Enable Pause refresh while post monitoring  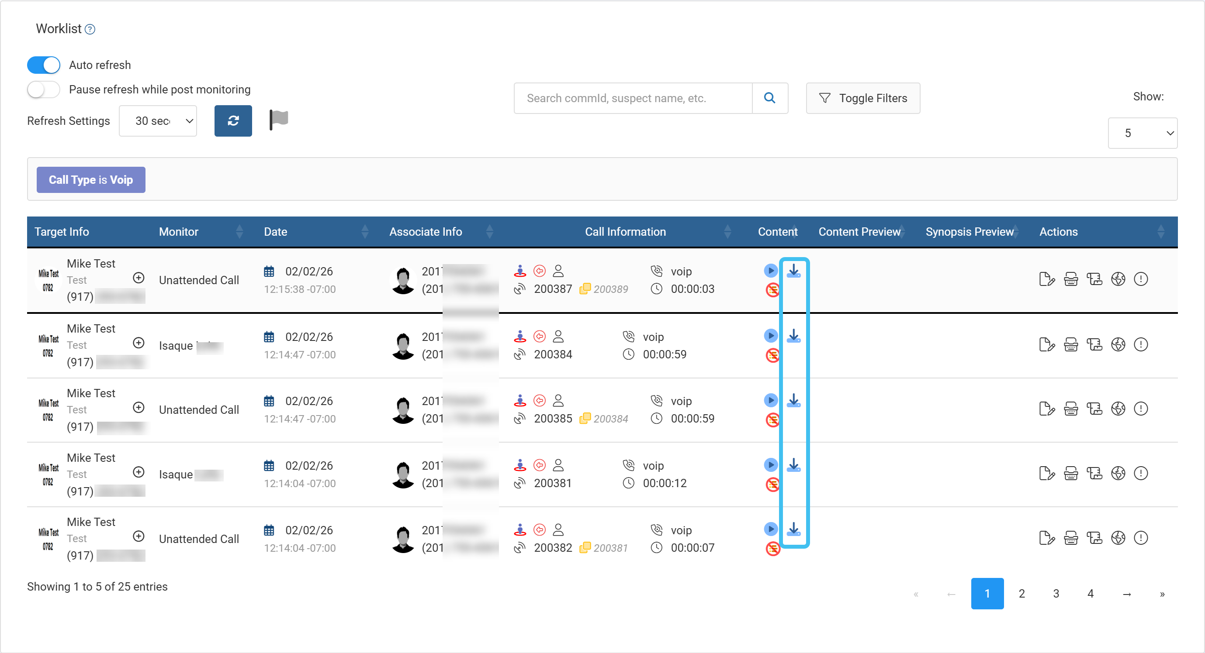coord(44,89)
